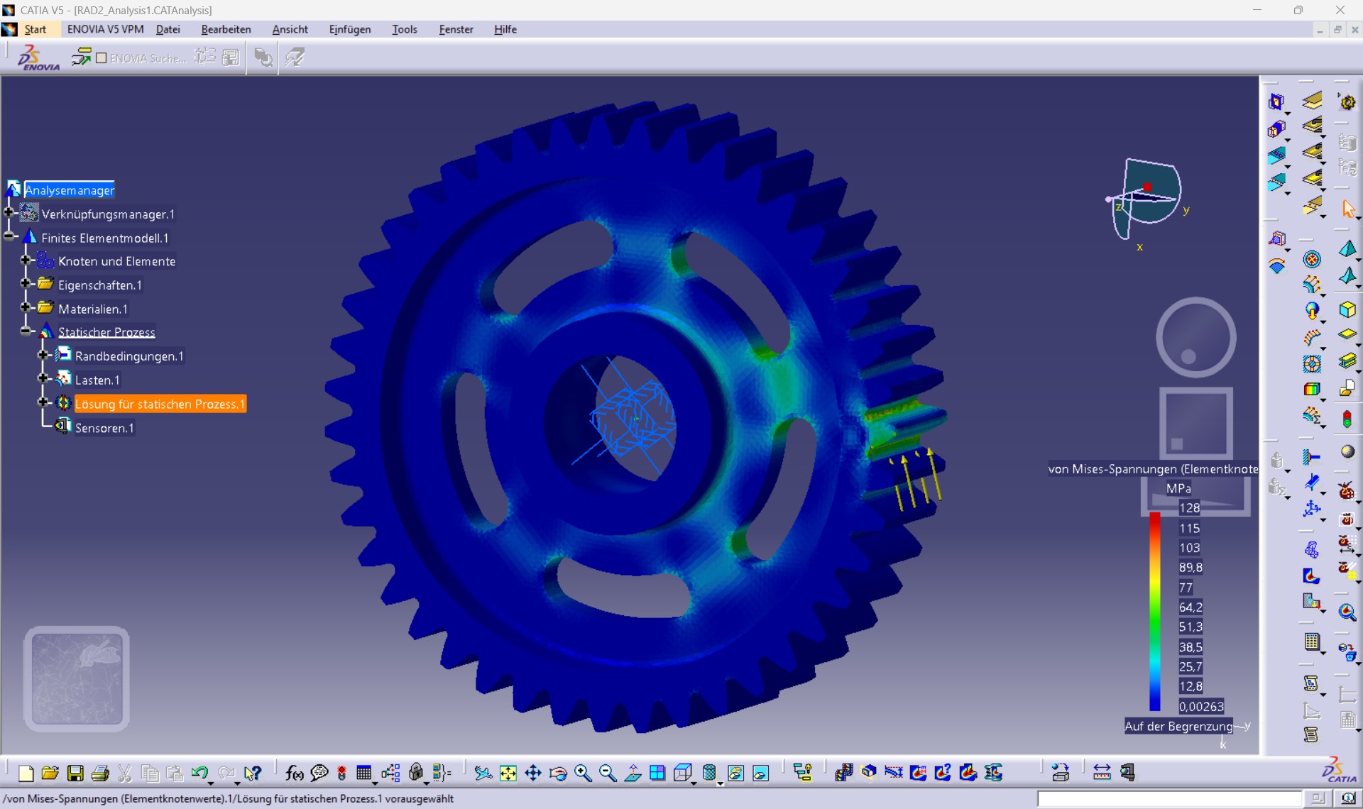The height and width of the screenshot is (809, 1363).
Task: Open the What's This help tool
Action: coord(252,773)
